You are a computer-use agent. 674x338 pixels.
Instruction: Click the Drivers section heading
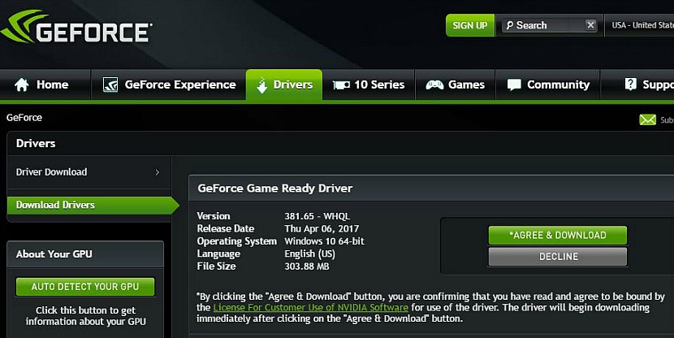coord(36,143)
